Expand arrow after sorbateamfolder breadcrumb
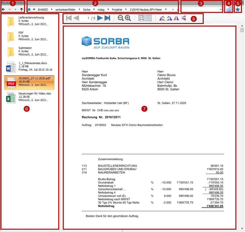The height and width of the screenshot is (232, 245). coord(79,10)
